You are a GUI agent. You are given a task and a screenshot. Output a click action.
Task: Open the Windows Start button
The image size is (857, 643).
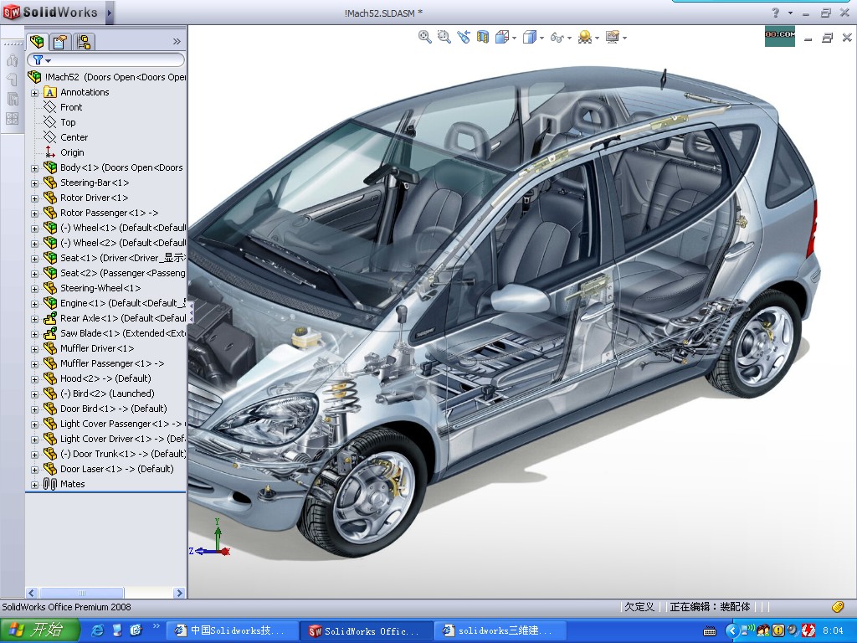coord(40,630)
